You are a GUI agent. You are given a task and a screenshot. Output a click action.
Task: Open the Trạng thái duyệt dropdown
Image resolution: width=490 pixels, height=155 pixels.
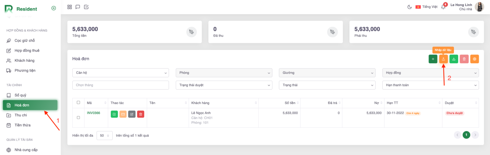[224, 85]
